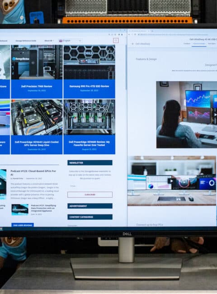Select the Dell Precision 7960 tower thumbnail
Image resolution: width=217 pixels, height=294 pixels.
37,62
